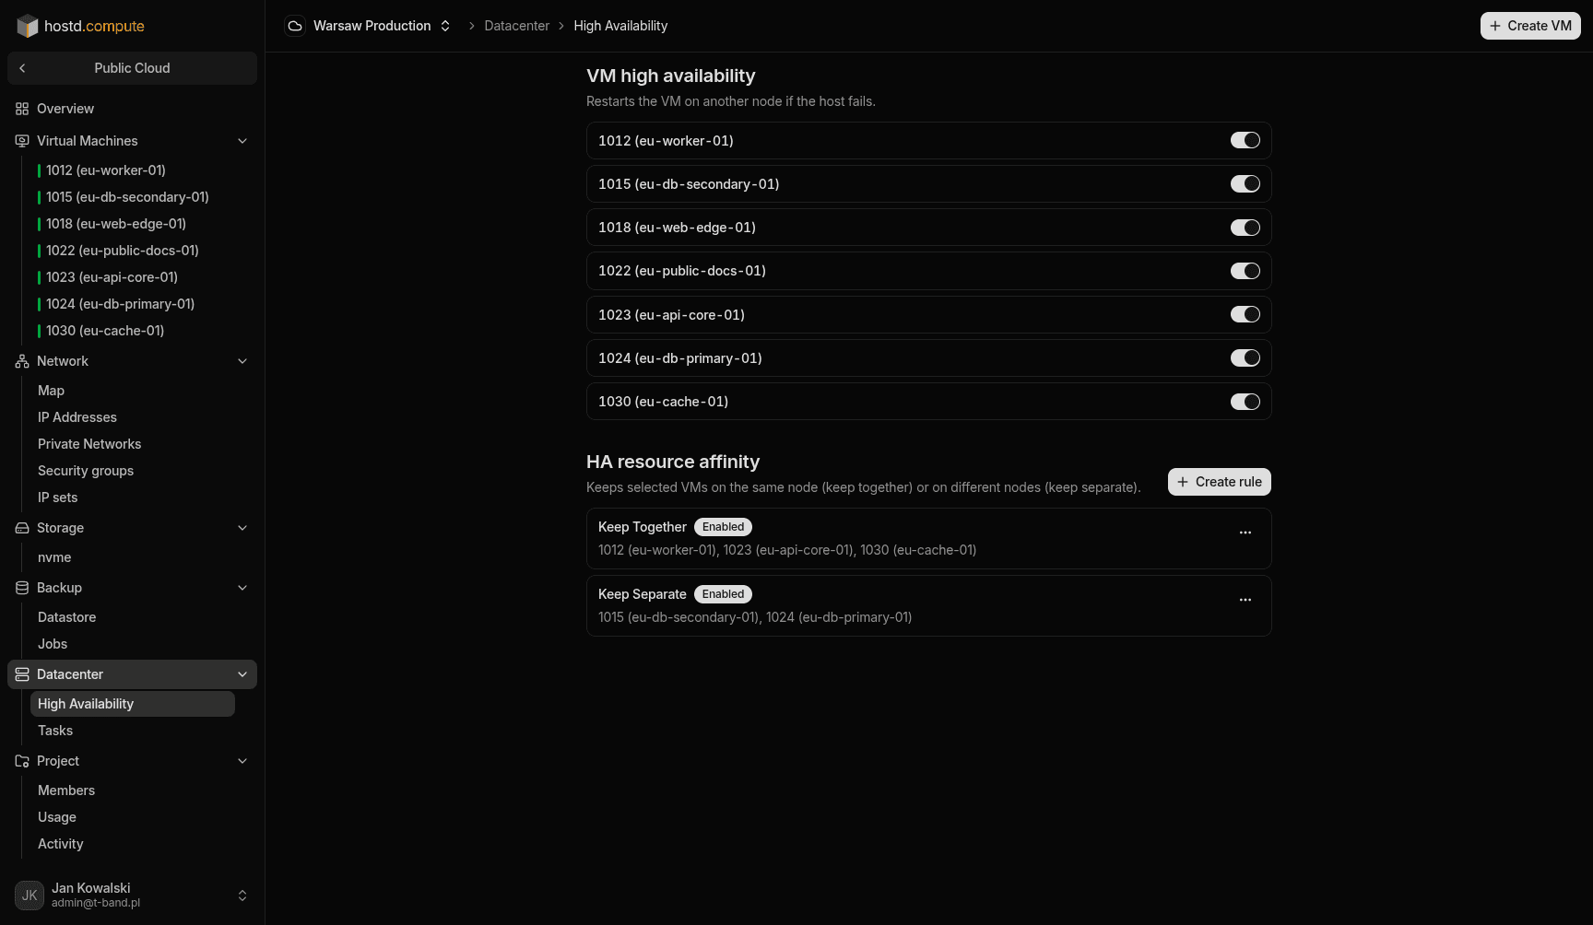Collapse the Storage section chevron
Viewport: 1593px width, 925px height.
tap(242, 528)
